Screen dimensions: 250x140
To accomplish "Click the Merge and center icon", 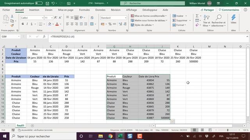I will 92,24.
